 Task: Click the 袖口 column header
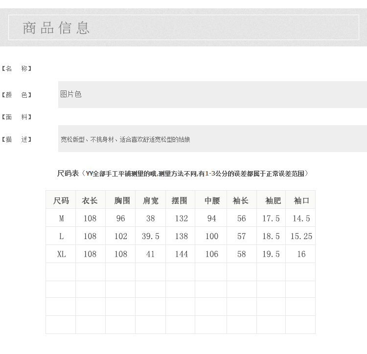click(x=301, y=200)
